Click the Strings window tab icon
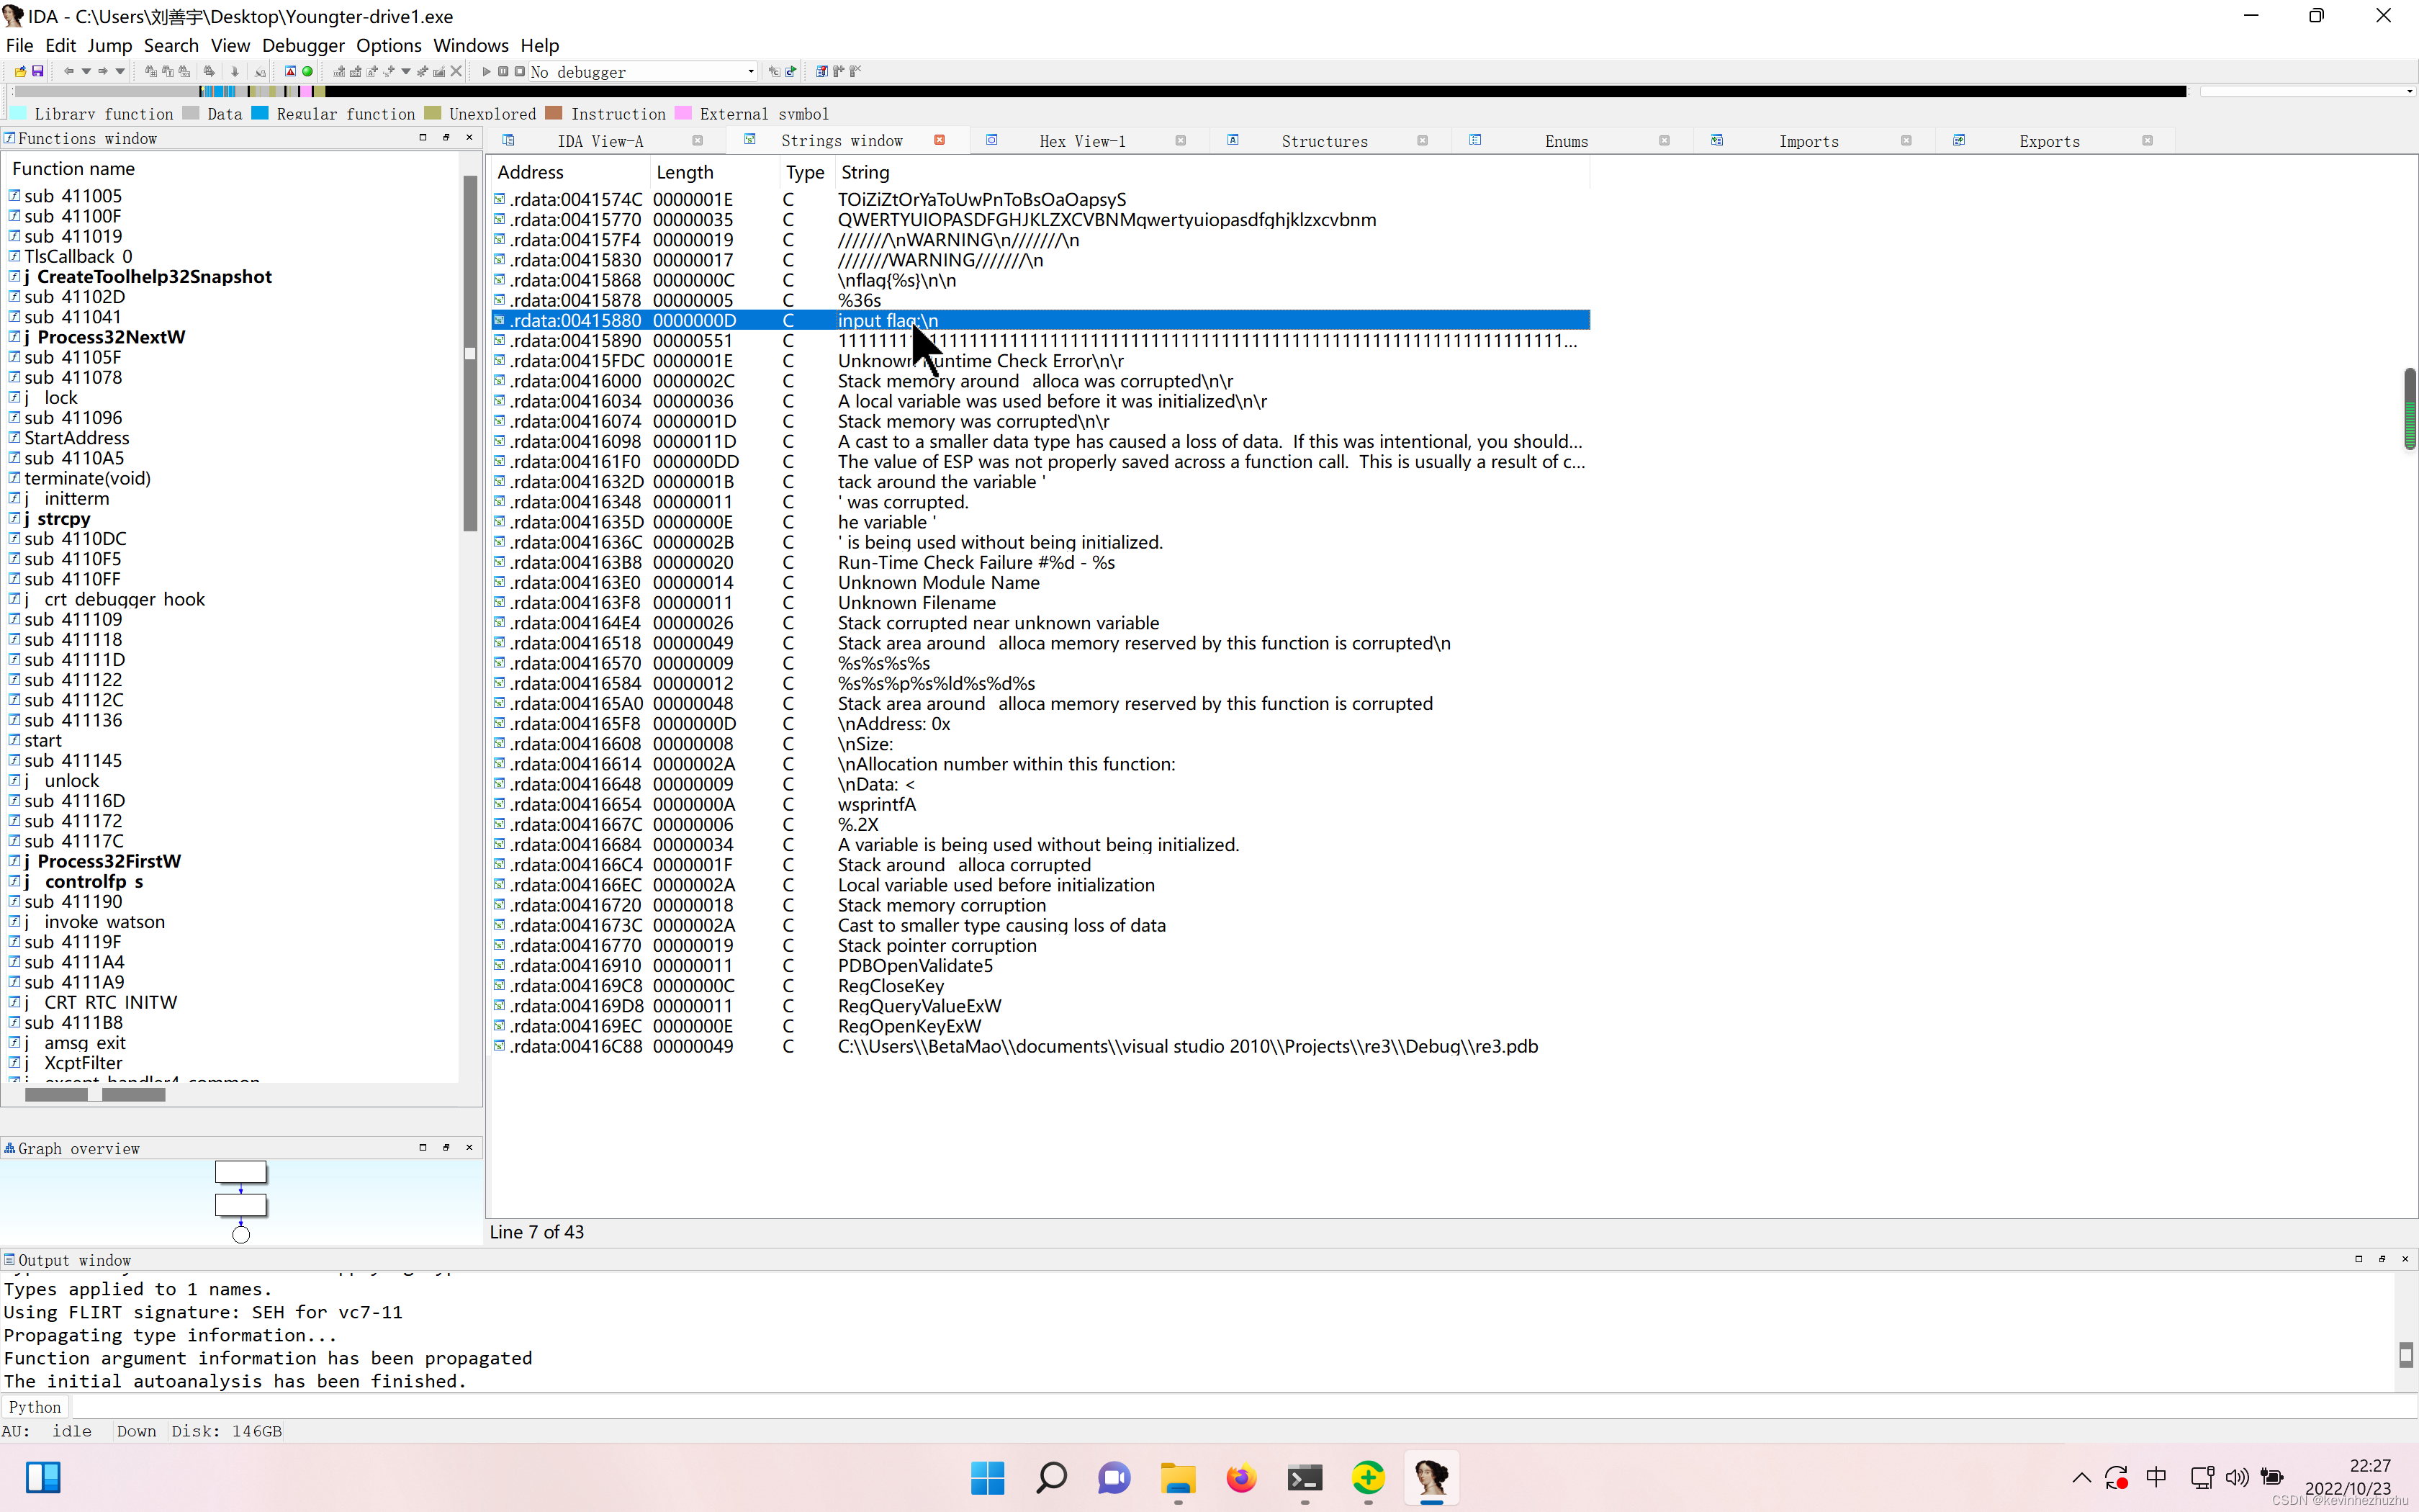 coord(749,140)
